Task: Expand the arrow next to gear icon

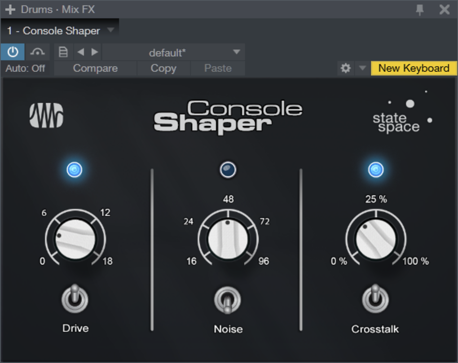Action: [362, 68]
